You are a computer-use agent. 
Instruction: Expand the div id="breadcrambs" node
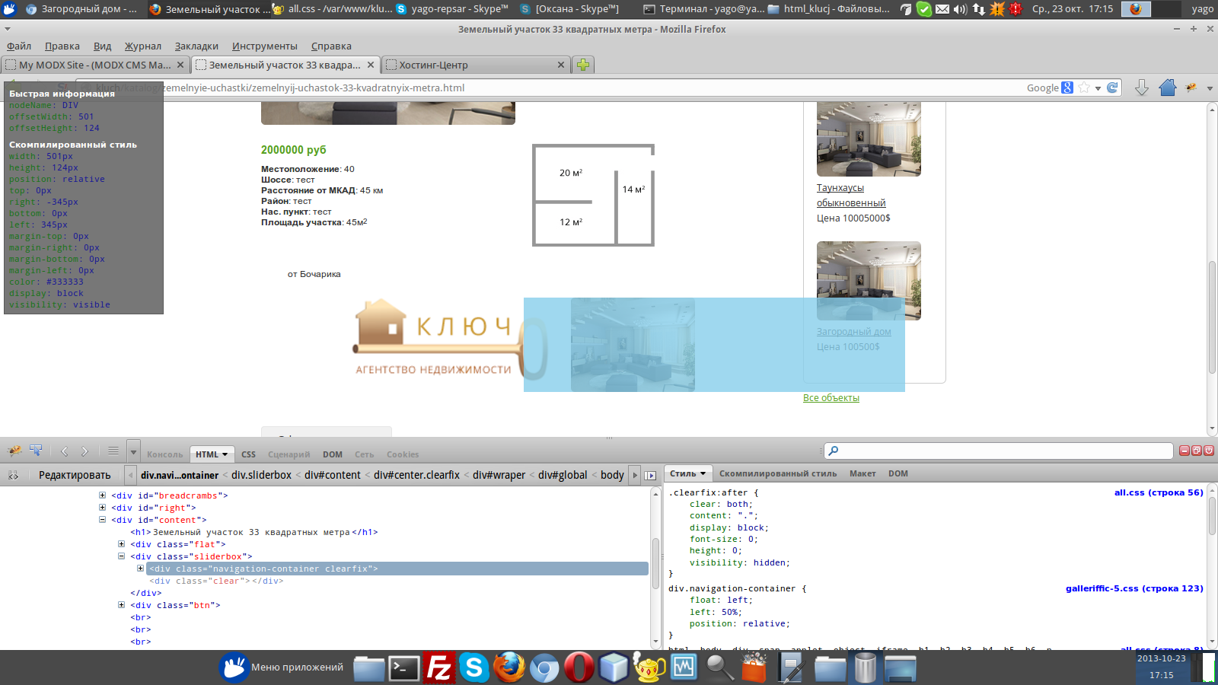coord(102,495)
